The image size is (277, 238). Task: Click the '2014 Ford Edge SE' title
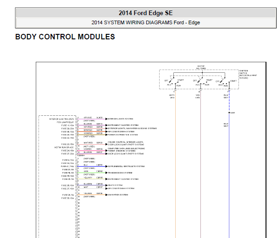[145, 13]
